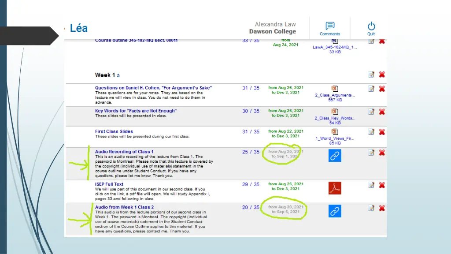View 30 / 35 count for Key Words
451x254 pixels.
click(251, 111)
